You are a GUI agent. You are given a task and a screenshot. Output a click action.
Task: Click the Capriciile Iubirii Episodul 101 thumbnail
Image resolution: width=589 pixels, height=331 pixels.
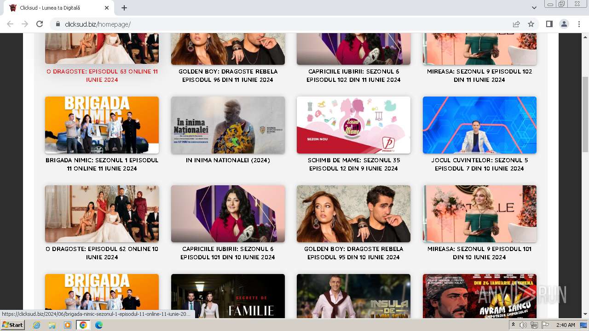(x=228, y=214)
